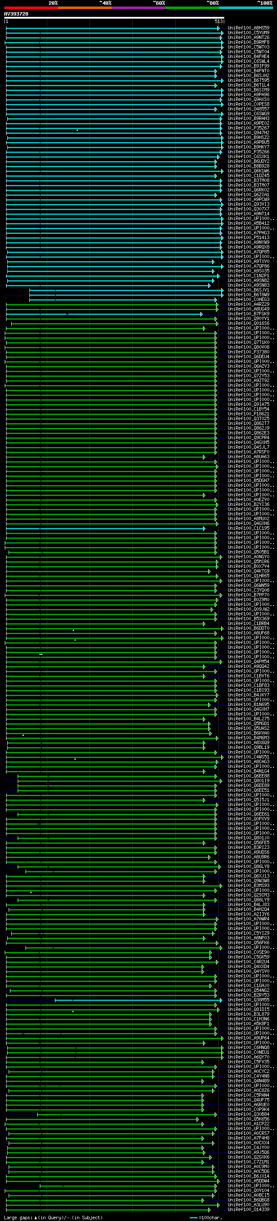The height and width of the screenshot is (1221, 277).
Task: Open hit UniRef100_A9NT26
Action: (248, 37)
